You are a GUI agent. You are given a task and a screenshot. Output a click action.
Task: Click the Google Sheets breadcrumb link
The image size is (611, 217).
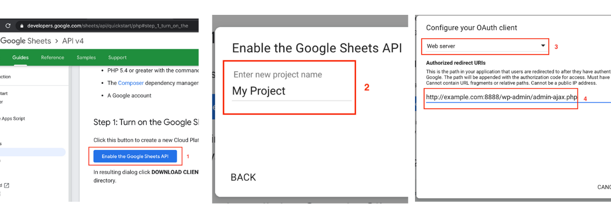coord(26,41)
